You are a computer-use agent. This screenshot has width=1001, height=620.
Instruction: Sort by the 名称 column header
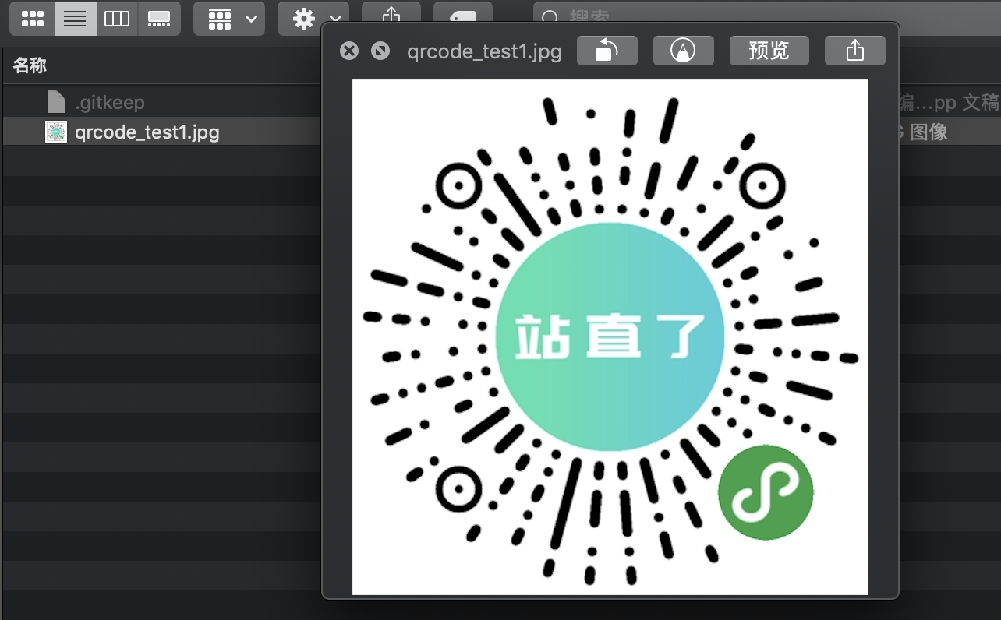tap(30, 66)
